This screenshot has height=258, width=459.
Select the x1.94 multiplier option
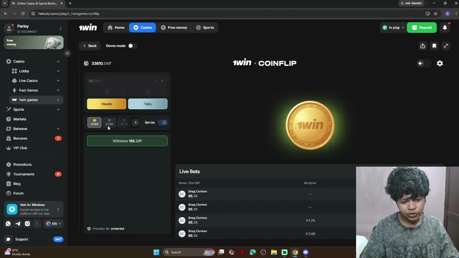point(94,123)
